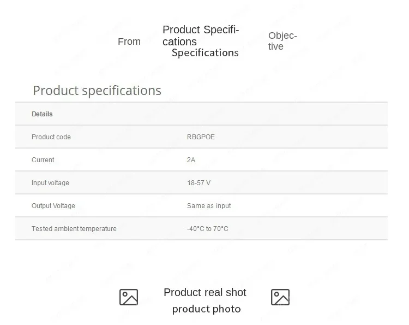This screenshot has height=325, width=409.
Task: Click the 2A current value
Action: 191,160
